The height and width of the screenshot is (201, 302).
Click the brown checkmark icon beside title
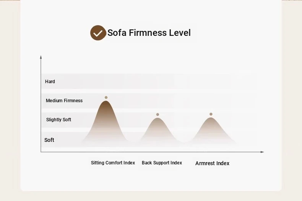click(x=98, y=33)
